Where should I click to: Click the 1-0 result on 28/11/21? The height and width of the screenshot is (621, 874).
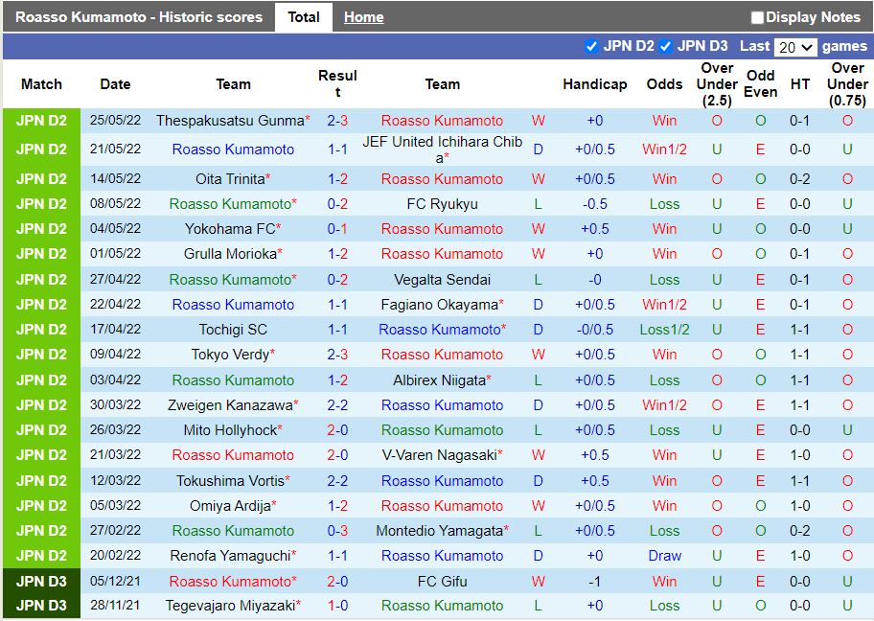point(337,606)
